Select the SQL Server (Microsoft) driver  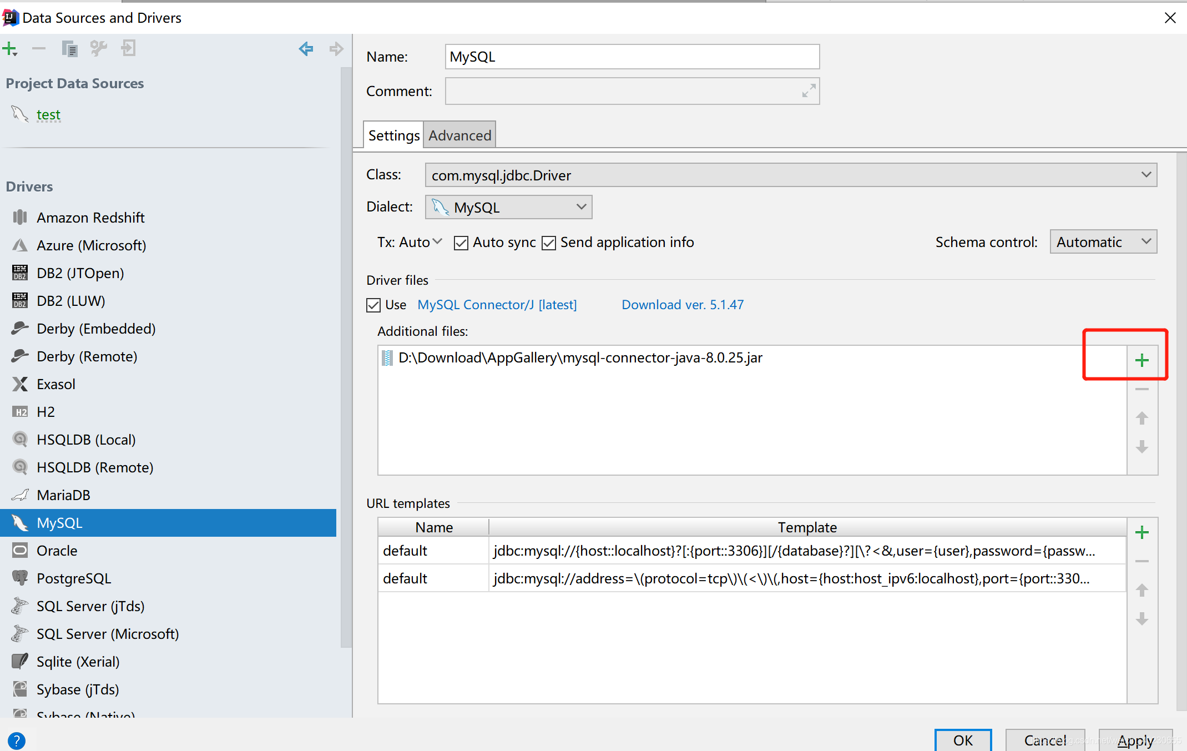click(x=168, y=634)
